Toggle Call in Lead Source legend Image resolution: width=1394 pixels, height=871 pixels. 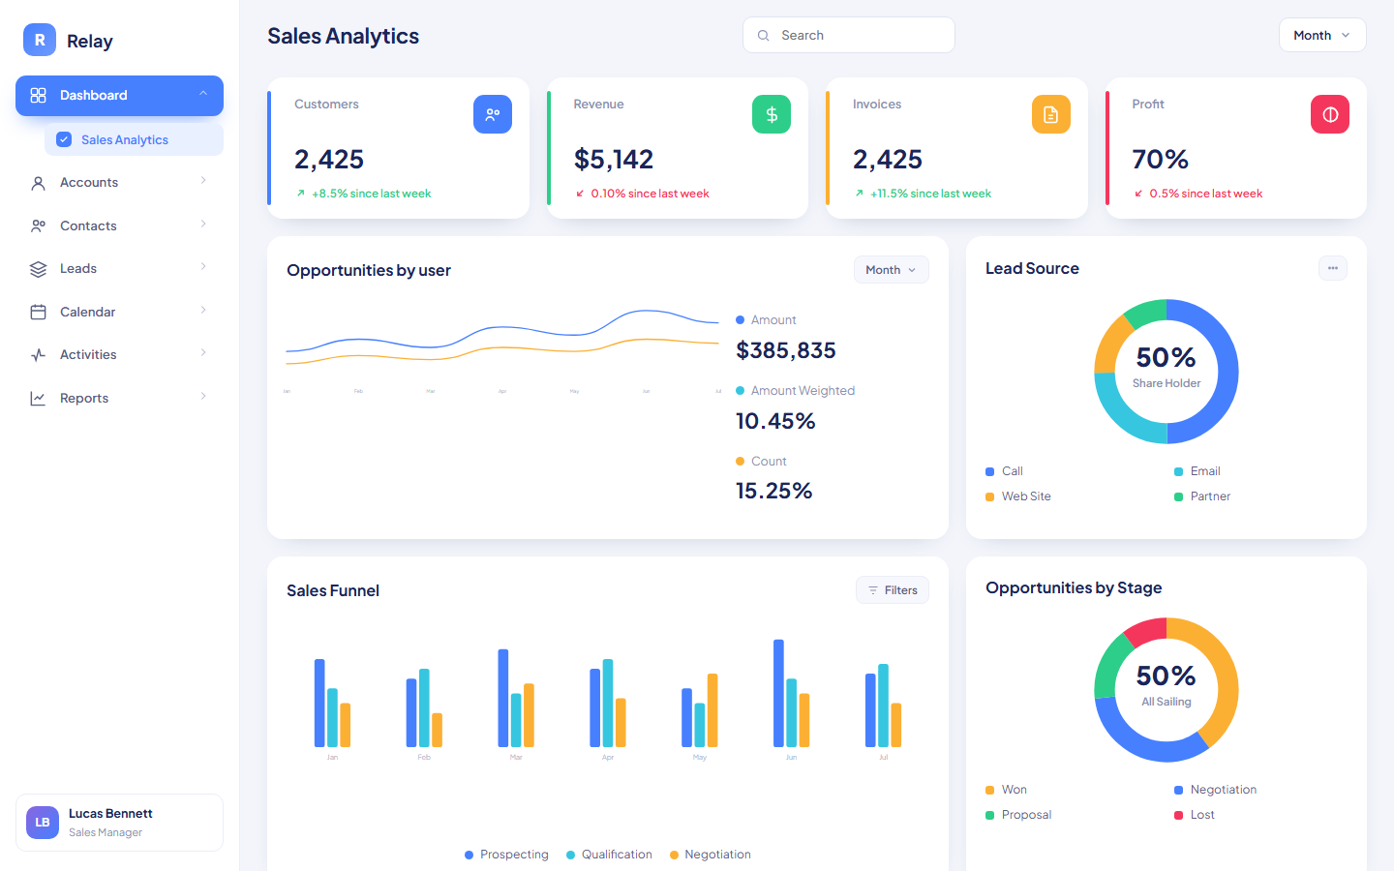pyautogui.click(x=1004, y=471)
